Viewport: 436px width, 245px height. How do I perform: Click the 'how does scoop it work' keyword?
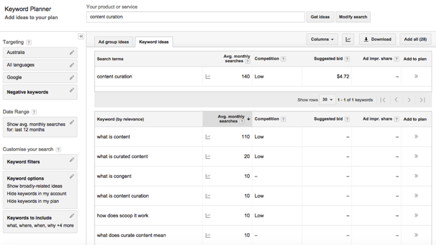coord(123,215)
